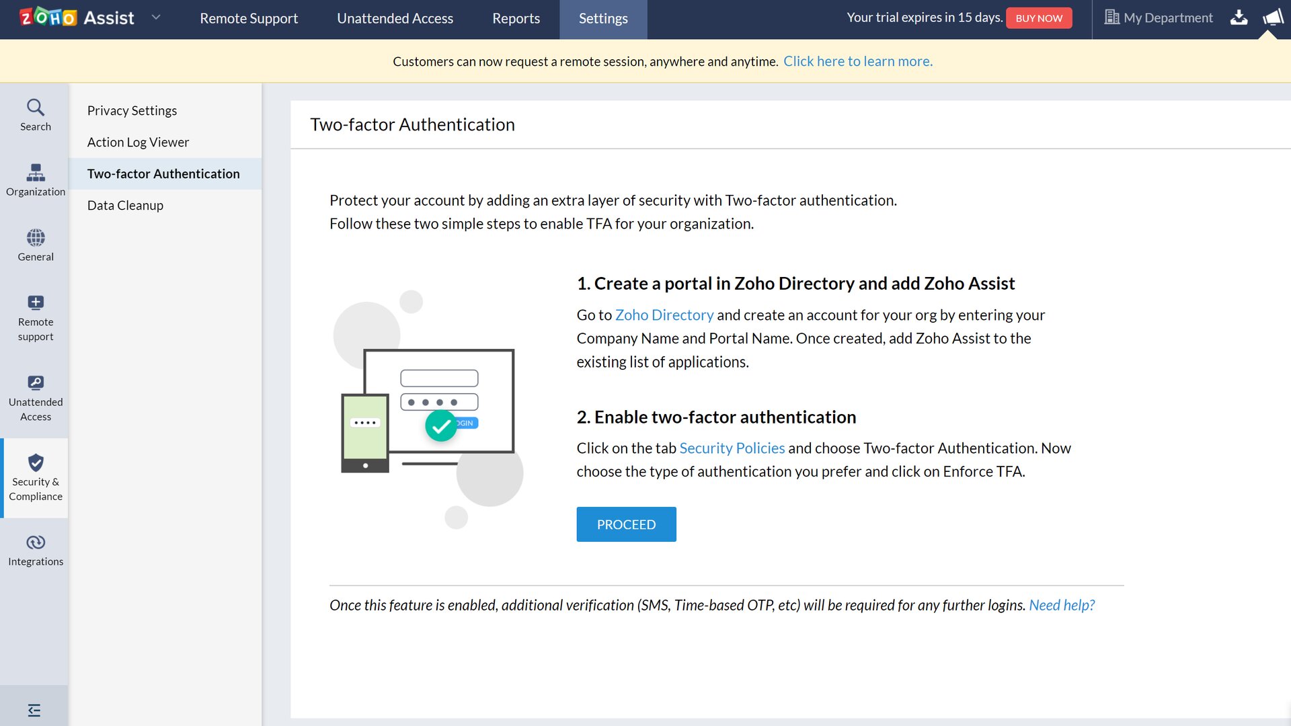Viewport: 1291px width, 726px height.
Task: Follow the 'Click here to learn more' link
Action: click(858, 61)
